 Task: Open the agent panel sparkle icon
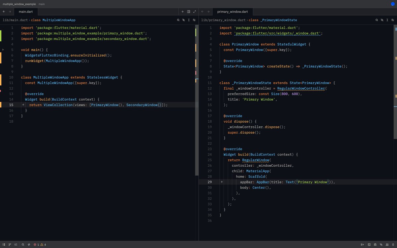coord(381,245)
